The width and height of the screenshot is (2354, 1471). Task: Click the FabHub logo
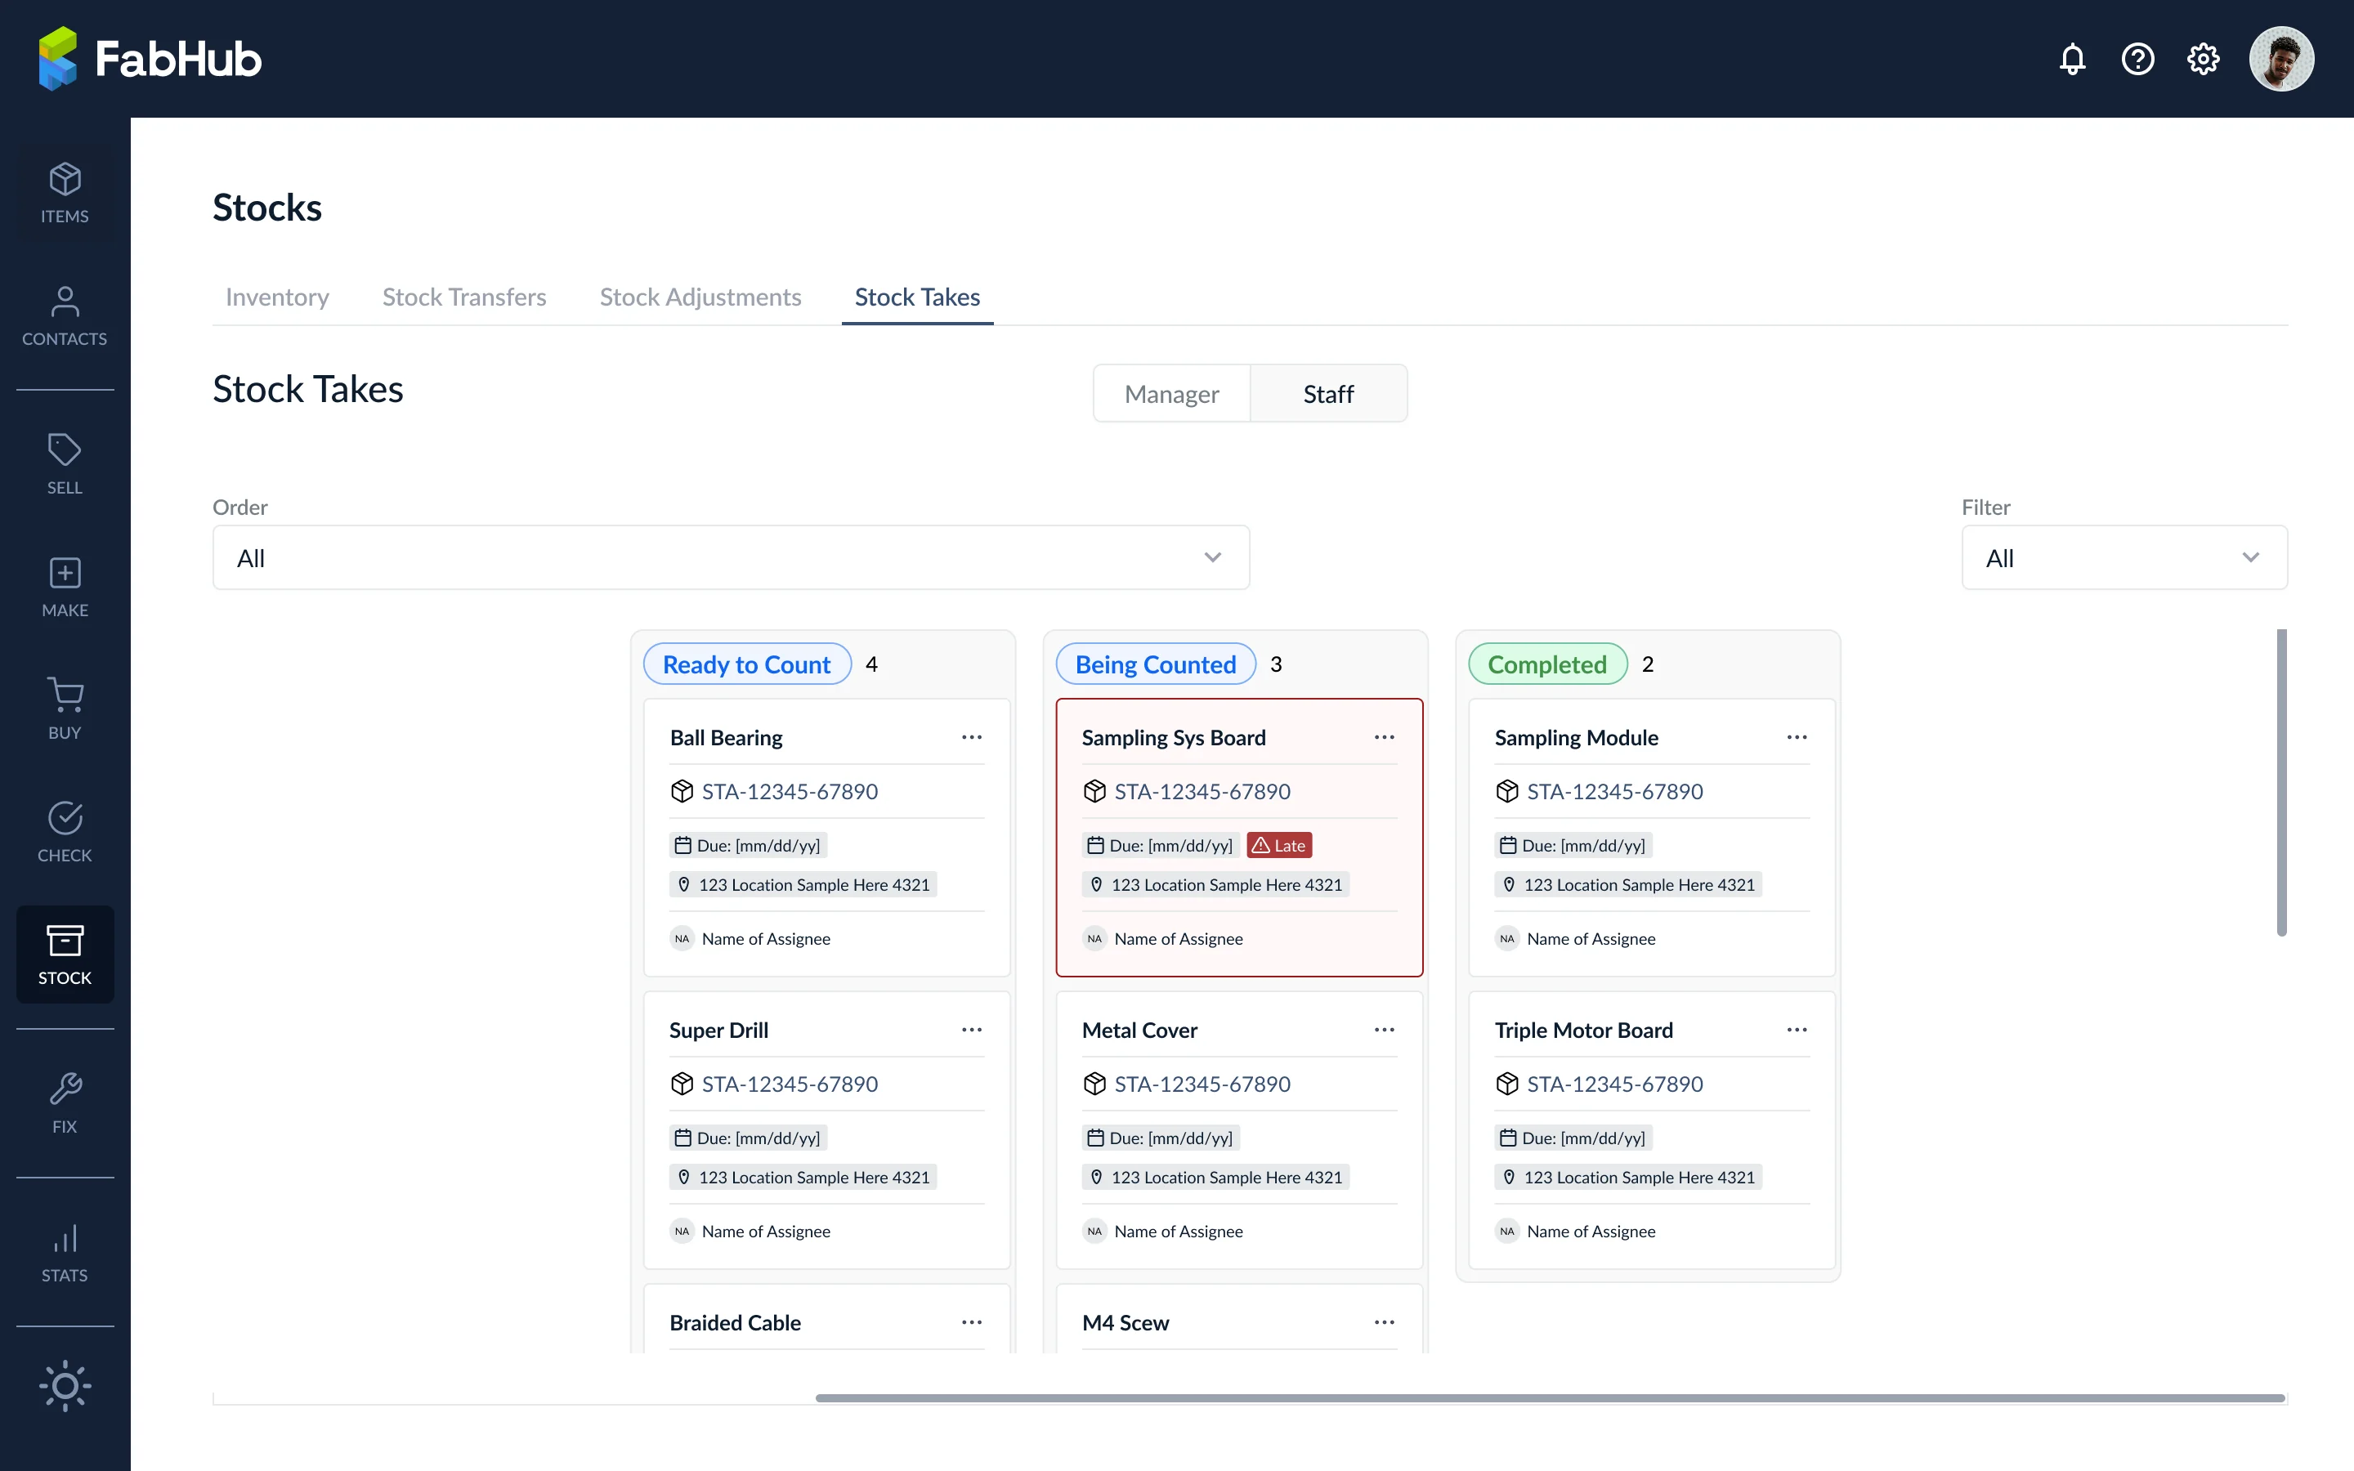[x=150, y=58]
